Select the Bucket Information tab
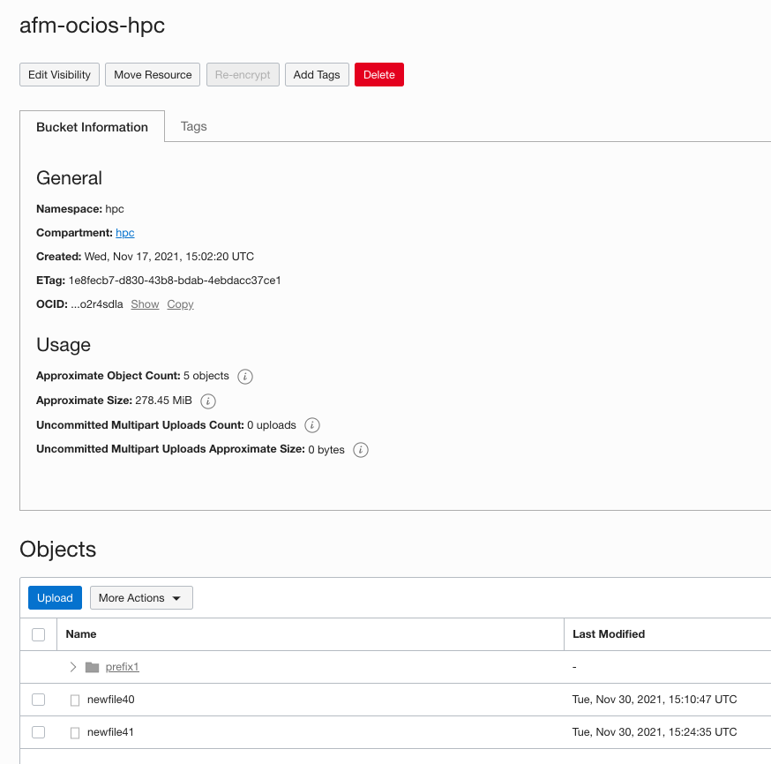 pyautogui.click(x=92, y=126)
